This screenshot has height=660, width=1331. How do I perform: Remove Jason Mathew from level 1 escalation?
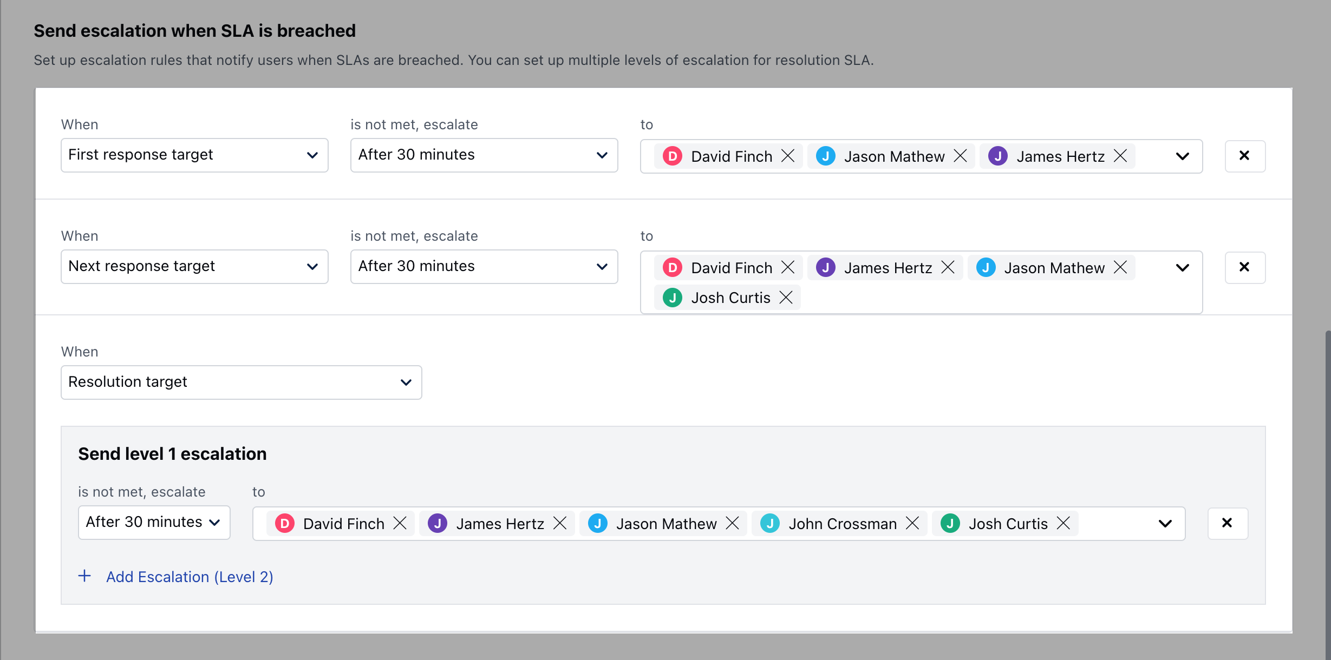pyautogui.click(x=733, y=523)
